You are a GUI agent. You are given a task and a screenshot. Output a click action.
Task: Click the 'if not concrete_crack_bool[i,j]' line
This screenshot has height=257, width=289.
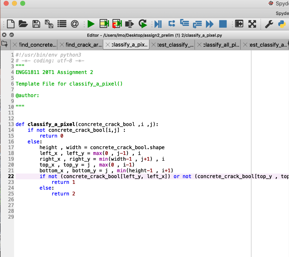[76, 130]
